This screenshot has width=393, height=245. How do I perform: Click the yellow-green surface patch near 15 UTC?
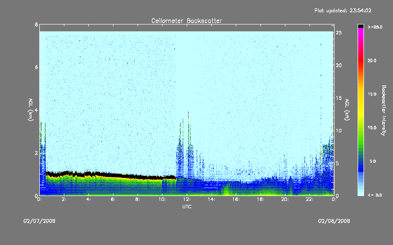227,190
